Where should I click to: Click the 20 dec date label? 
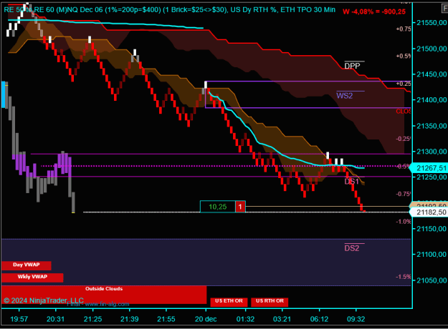206,319
